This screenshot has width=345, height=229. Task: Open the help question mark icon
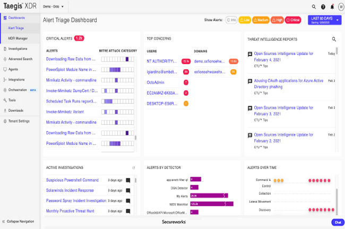pos(323,7)
